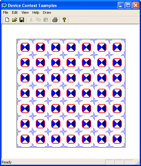Click the application icon in title bar
Image resolution: width=141 pixels, height=166 pixels.
tap(4, 5)
